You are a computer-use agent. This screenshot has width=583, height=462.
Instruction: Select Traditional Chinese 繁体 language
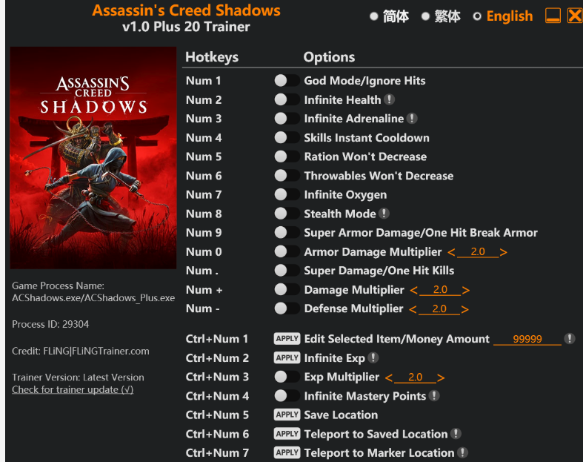[441, 16]
